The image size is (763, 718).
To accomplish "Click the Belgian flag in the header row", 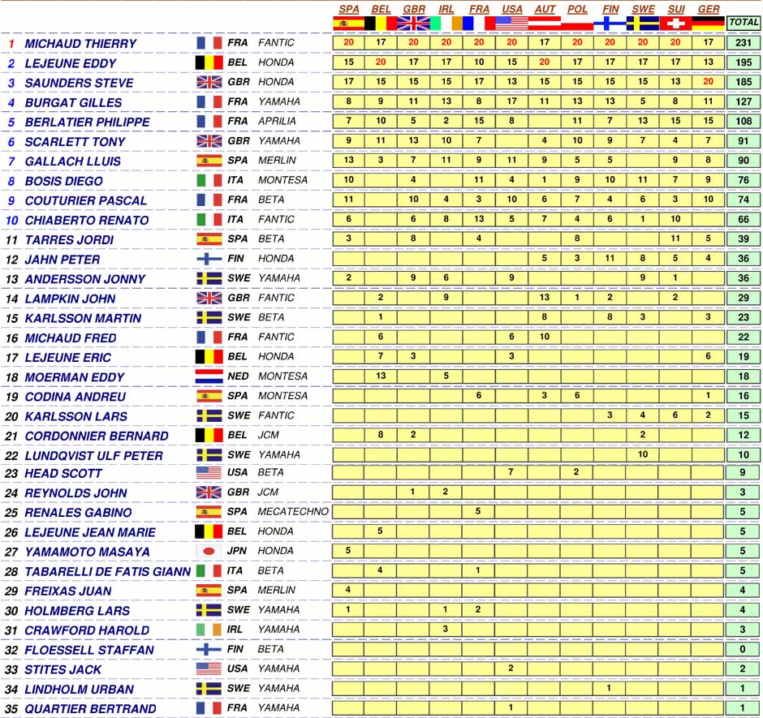I will tap(381, 24).
